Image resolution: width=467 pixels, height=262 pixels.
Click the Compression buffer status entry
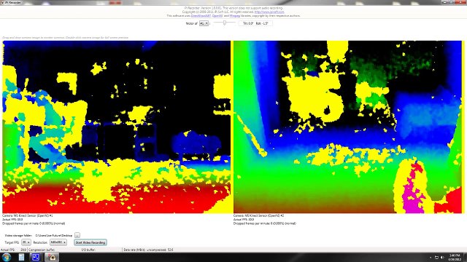[41, 250]
